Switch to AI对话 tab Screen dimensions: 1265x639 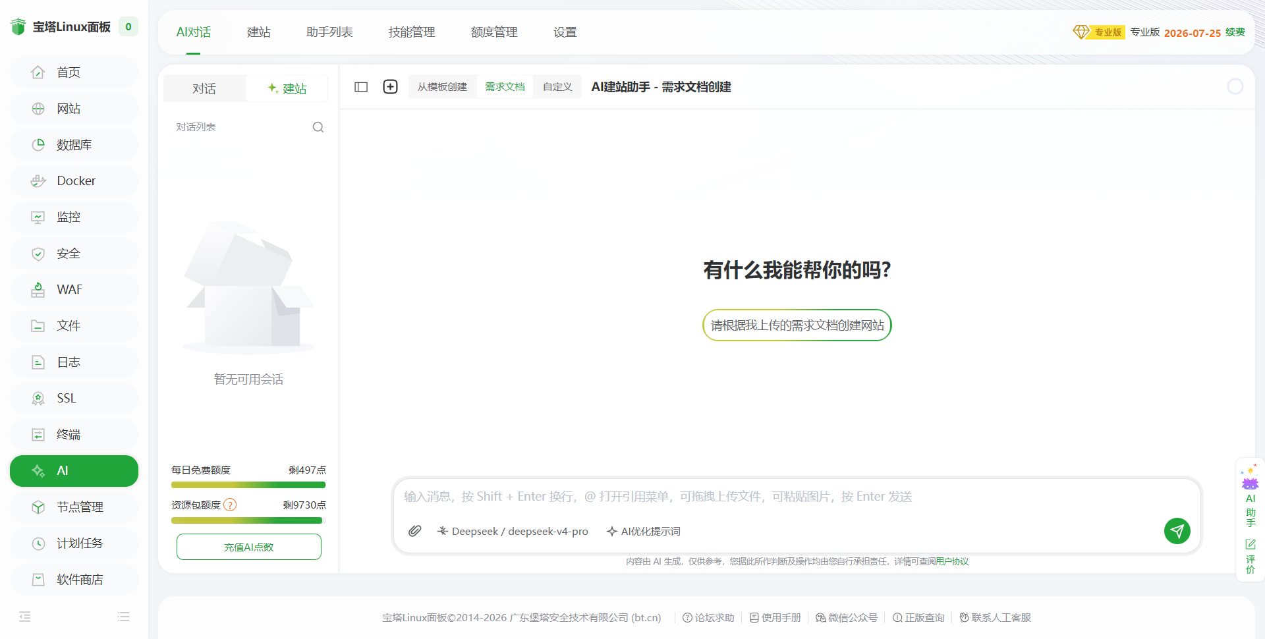click(194, 32)
